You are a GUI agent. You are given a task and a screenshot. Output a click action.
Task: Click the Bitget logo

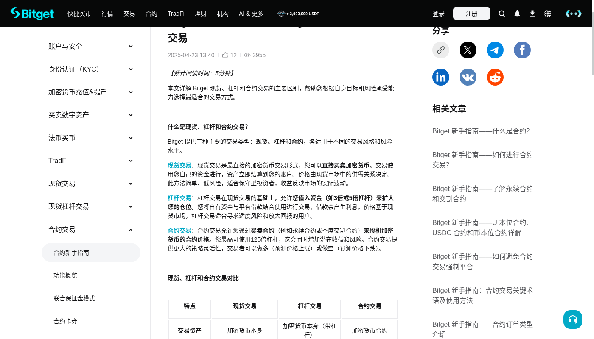32,14
